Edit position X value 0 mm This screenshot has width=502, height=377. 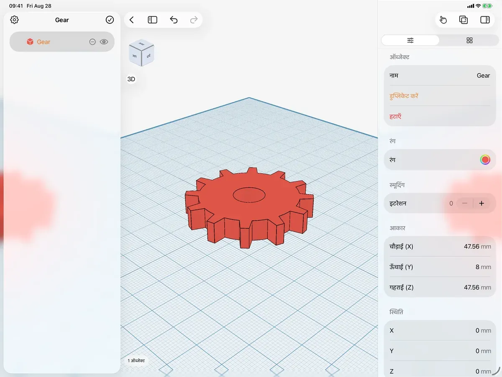pos(440,331)
